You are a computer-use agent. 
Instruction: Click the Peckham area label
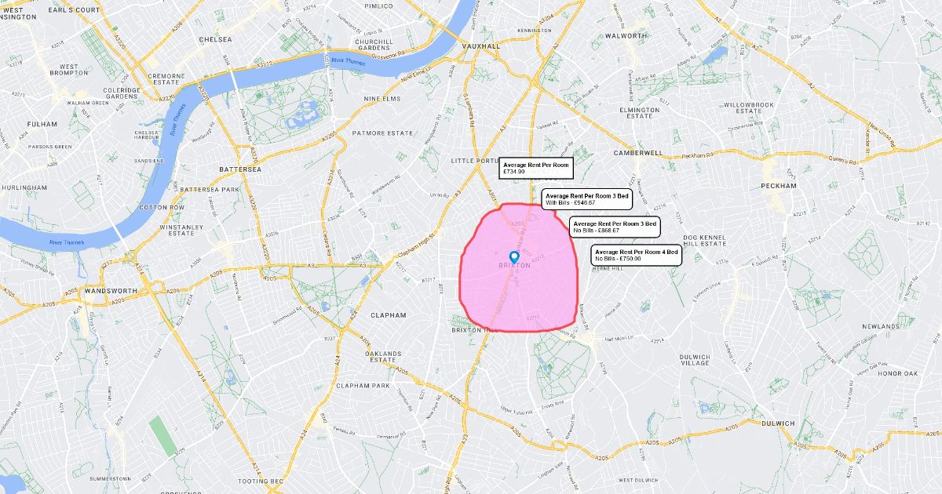point(779,186)
